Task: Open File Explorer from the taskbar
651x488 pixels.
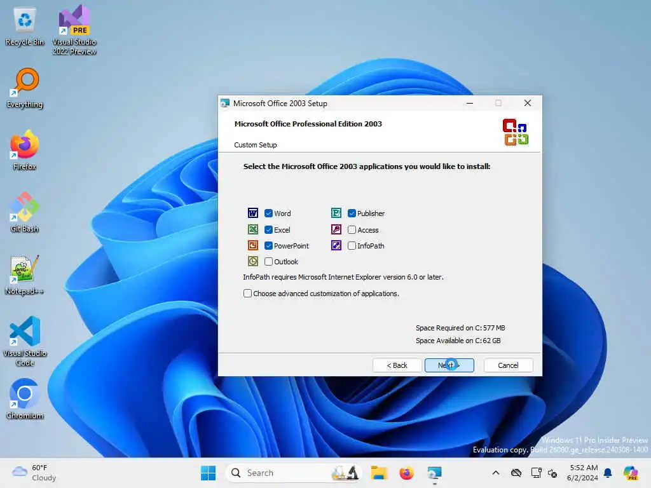Action: coord(379,473)
